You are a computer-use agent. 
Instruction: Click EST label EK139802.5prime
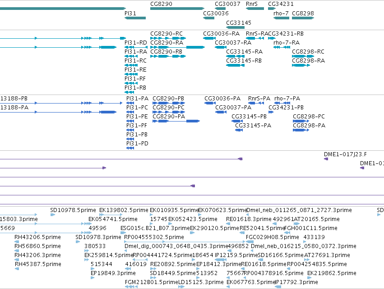tap(124, 210)
